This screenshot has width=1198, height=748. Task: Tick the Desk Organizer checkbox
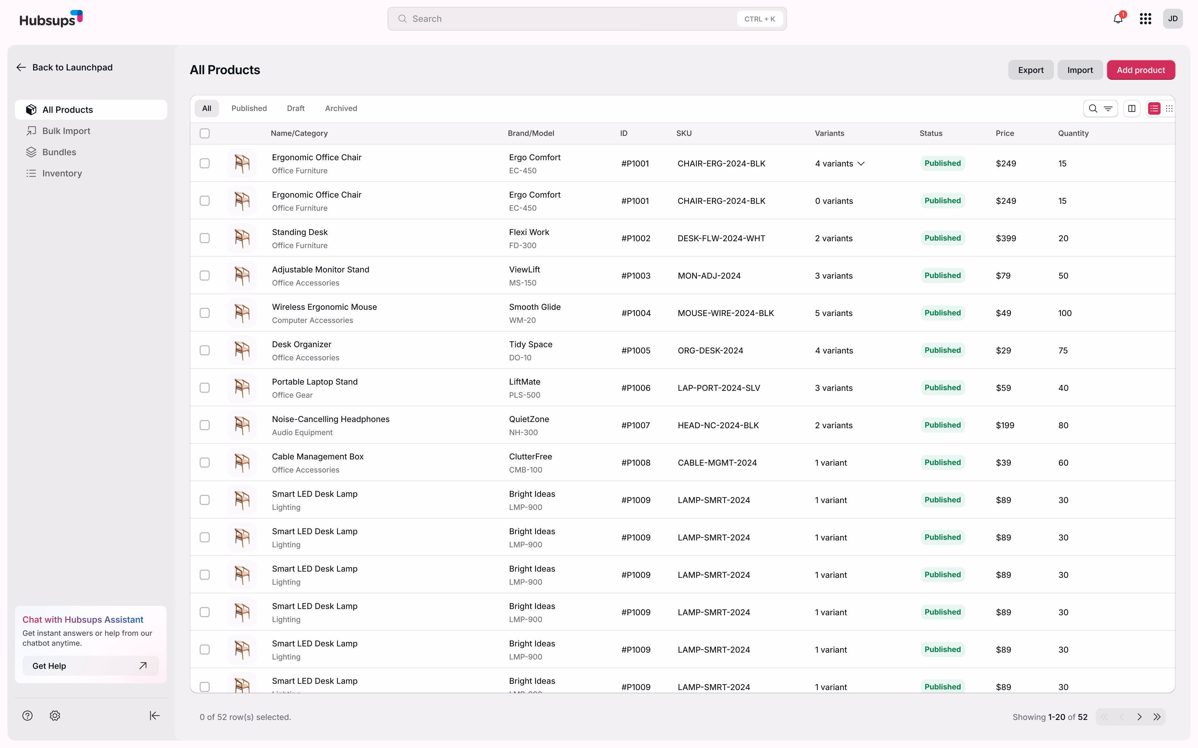(204, 350)
